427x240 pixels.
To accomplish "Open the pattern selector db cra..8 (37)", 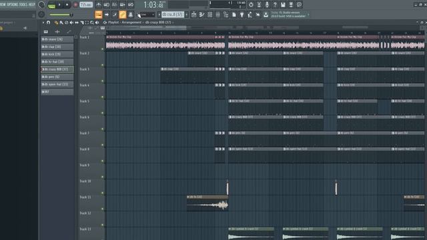I will click(173, 15).
